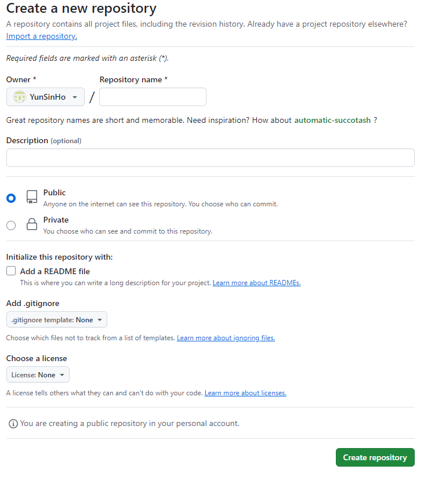Click the Create repository button
Image resolution: width=442 pixels, height=495 pixels.
[375, 457]
